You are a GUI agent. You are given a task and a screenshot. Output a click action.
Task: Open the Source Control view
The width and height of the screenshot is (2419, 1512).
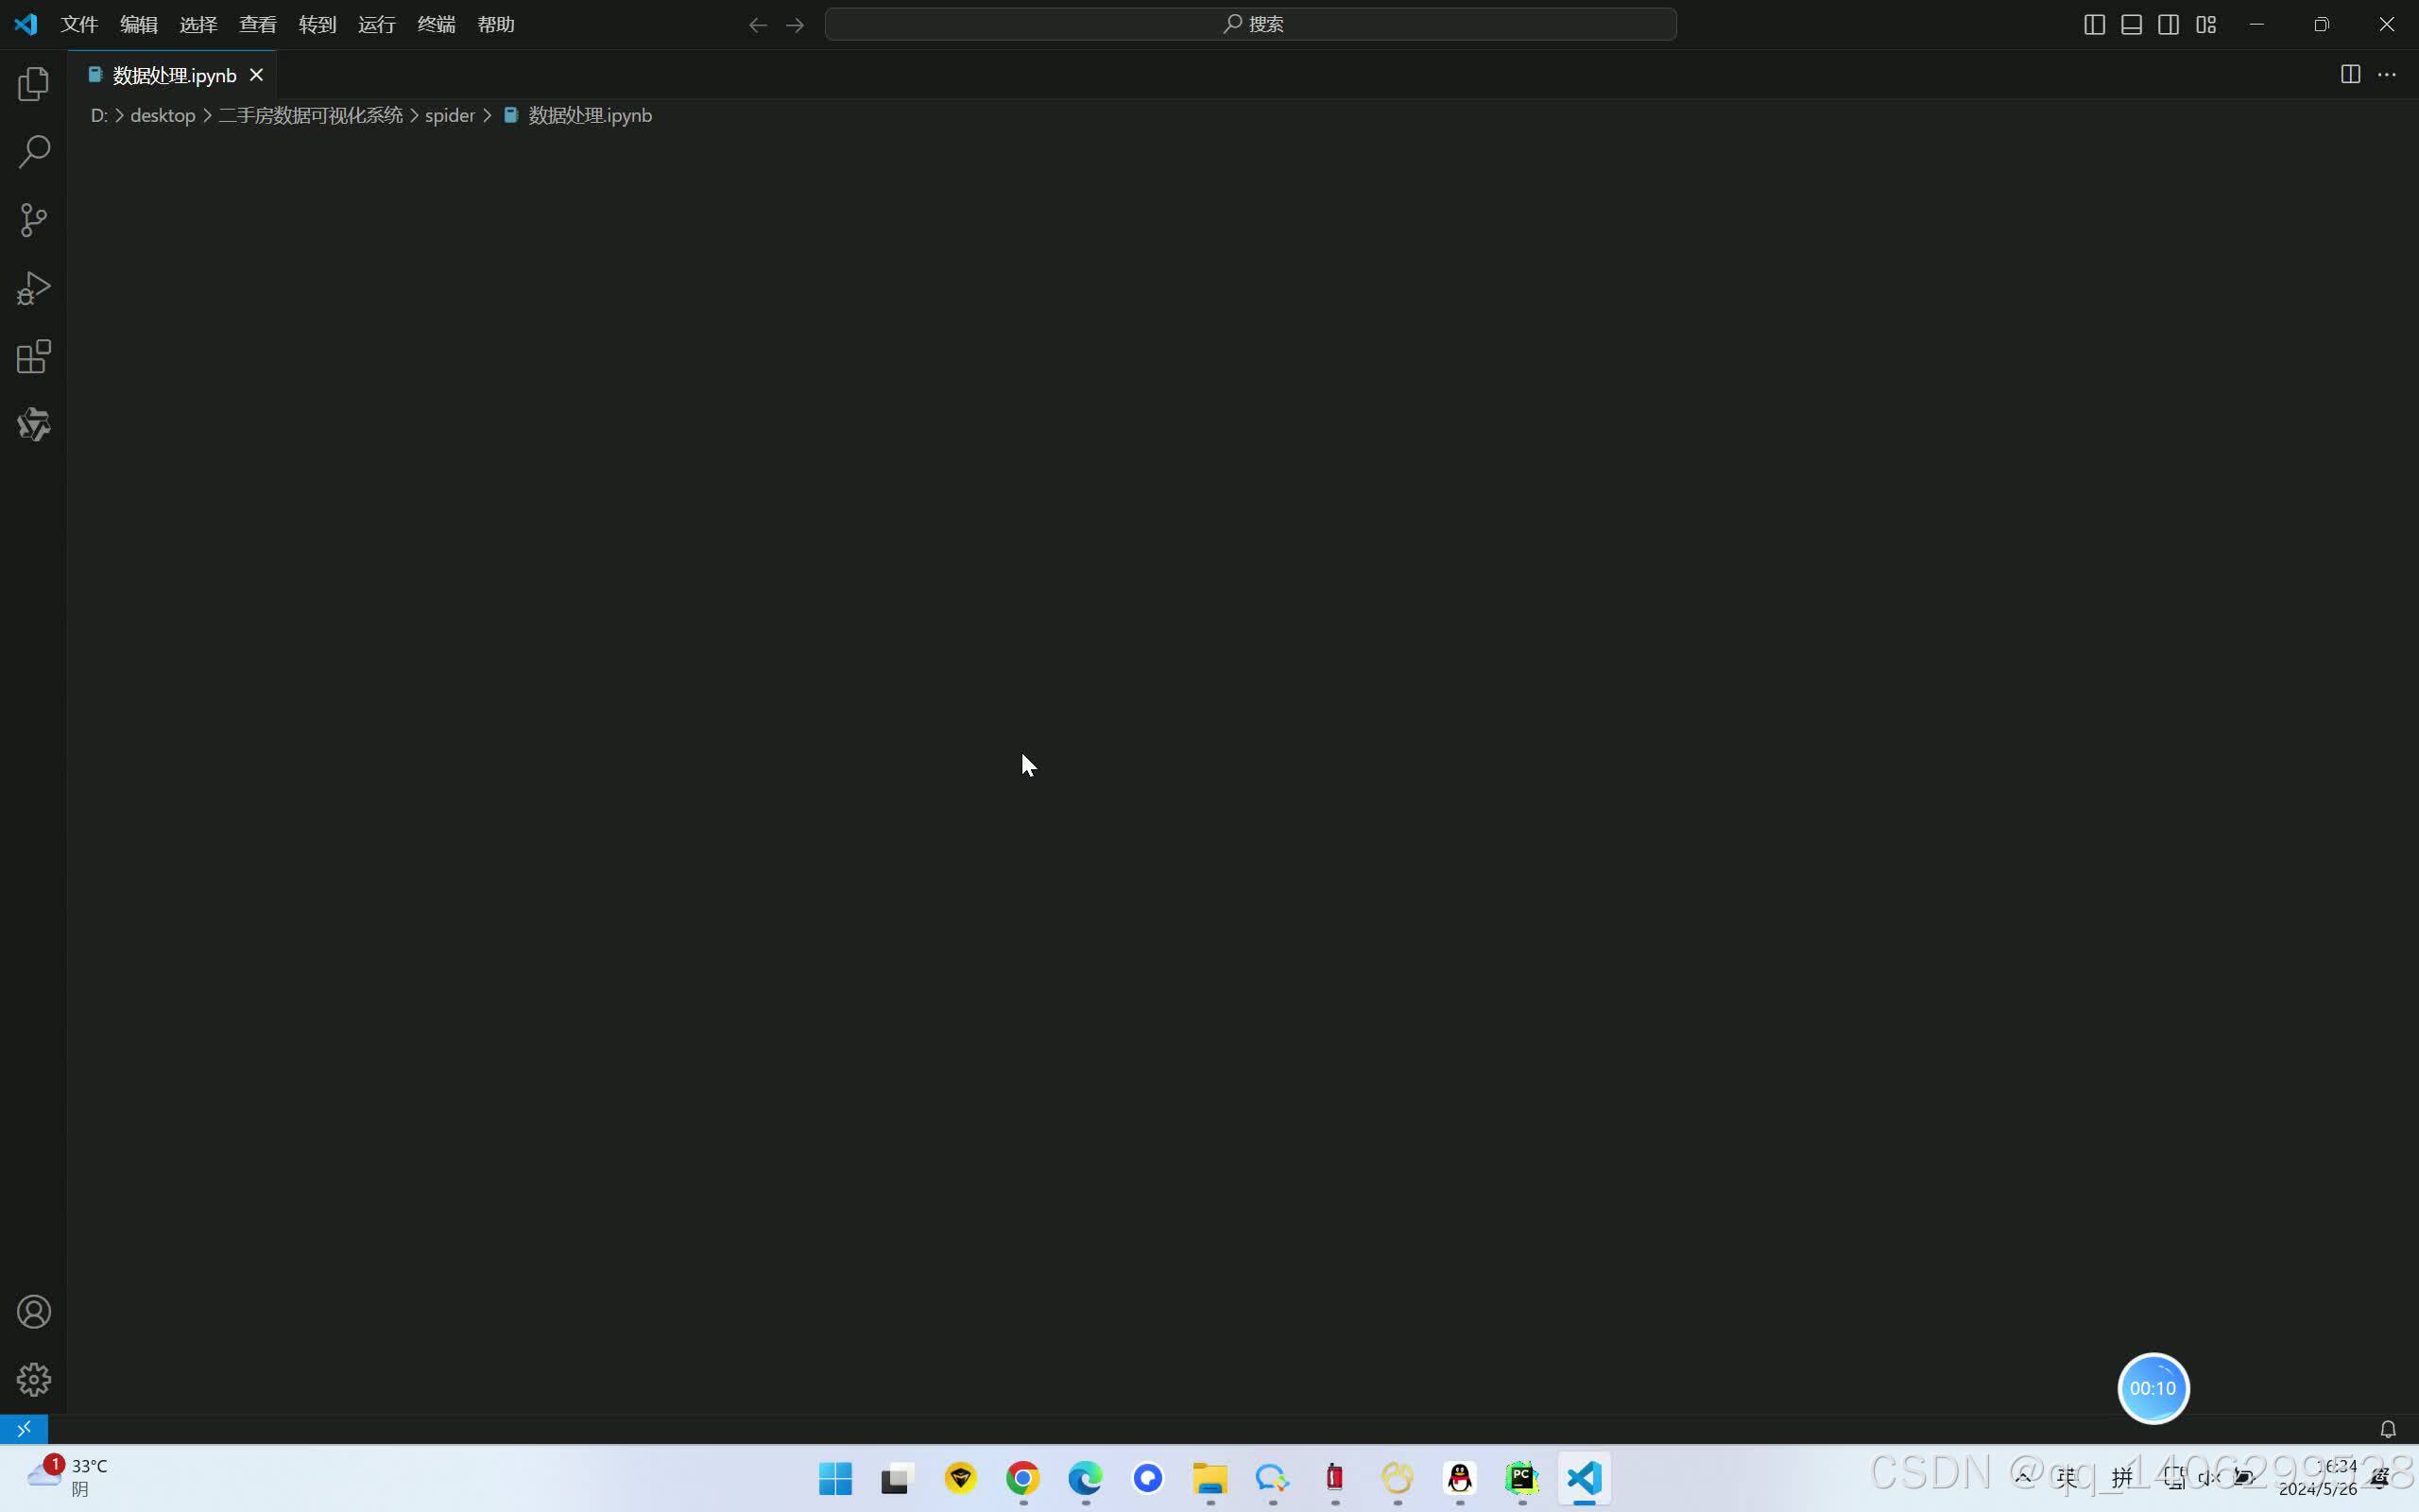pyautogui.click(x=33, y=220)
